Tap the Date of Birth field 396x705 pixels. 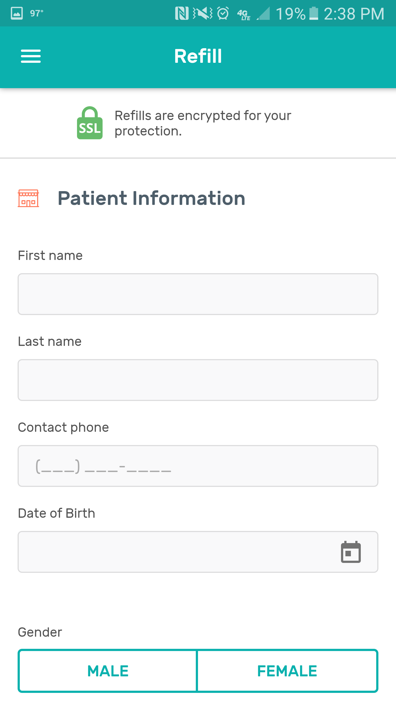tap(176, 552)
